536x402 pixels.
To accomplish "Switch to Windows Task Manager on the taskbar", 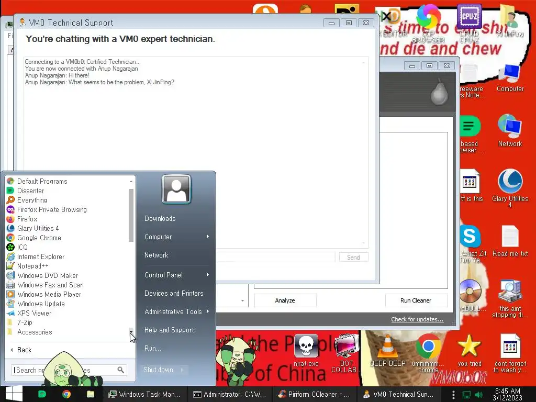I will 144,394.
